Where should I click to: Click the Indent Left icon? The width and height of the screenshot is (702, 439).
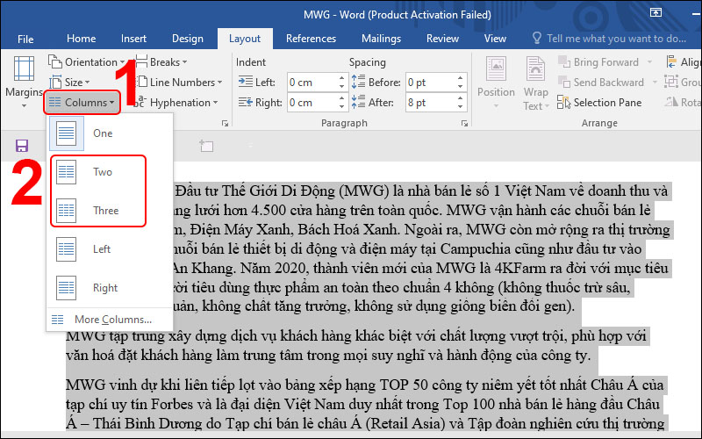(x=246, y=82)
